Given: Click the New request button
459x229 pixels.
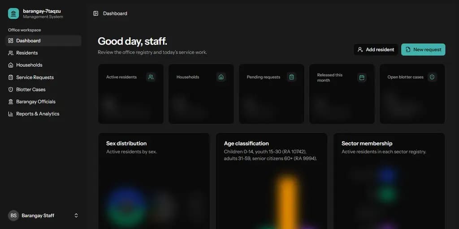Looking at the screenshot, I should [423, 50].
